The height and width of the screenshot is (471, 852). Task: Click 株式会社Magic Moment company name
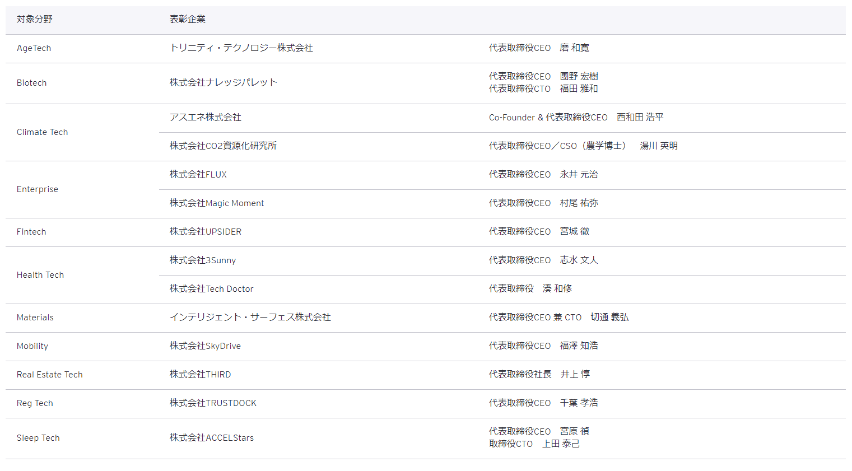217,203
